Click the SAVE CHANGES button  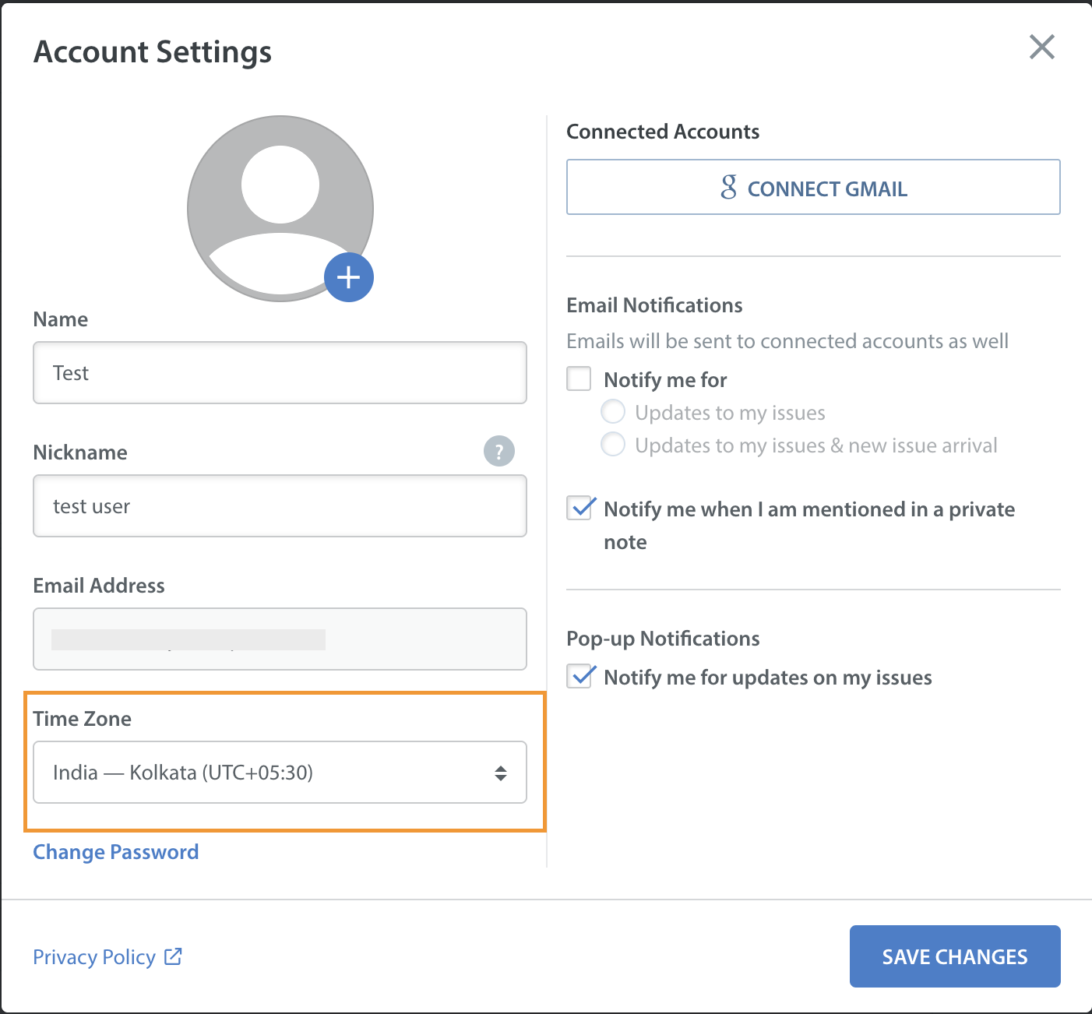(x=955, y=956)
